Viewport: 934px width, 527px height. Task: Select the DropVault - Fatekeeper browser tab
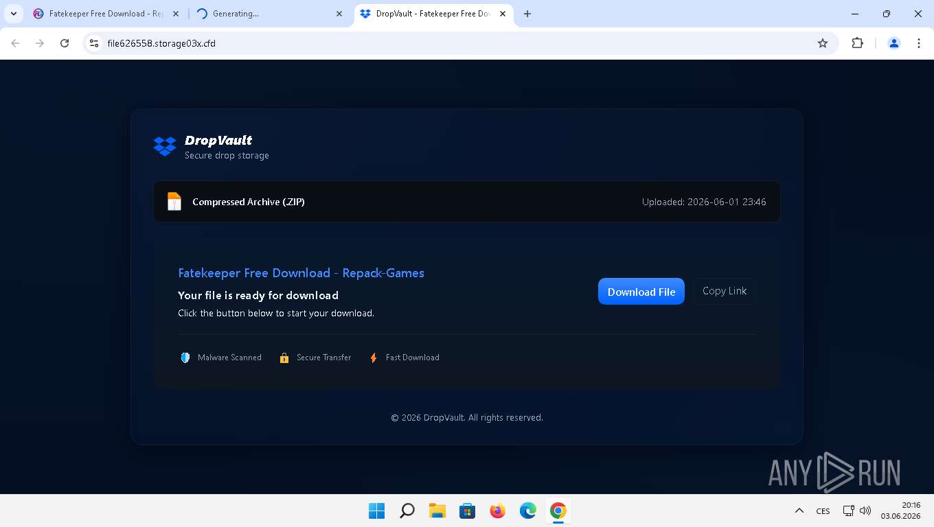(x=433, y=14)
